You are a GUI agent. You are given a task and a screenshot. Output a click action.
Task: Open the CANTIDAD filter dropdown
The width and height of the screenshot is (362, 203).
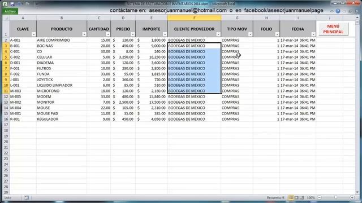[108, 34]
